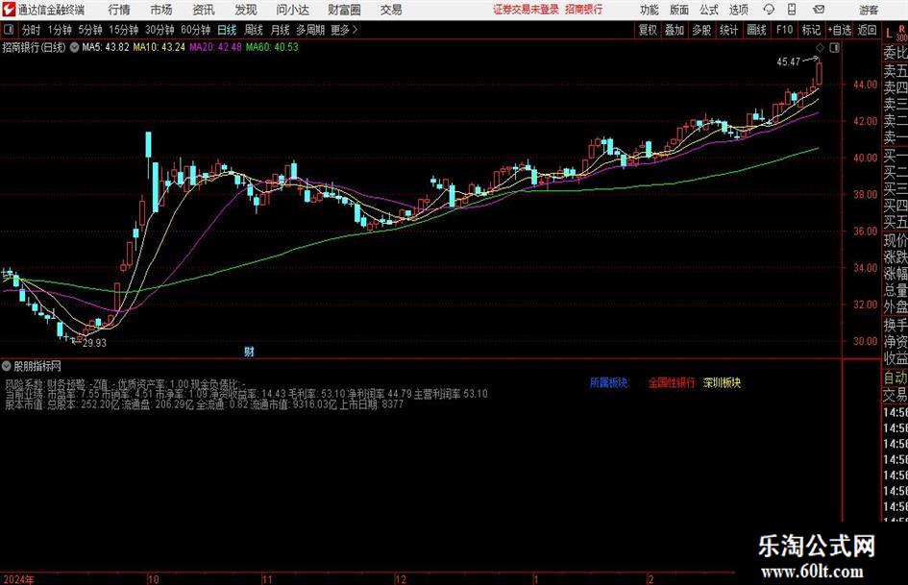The image size is (908, 585).
Task: Open F10 company info
Action: pyautogui.click(x=784, y=30)
